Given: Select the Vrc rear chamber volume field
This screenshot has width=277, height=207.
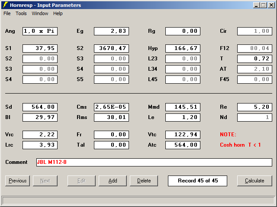Looking at the screenshot, I should (40, 135).
